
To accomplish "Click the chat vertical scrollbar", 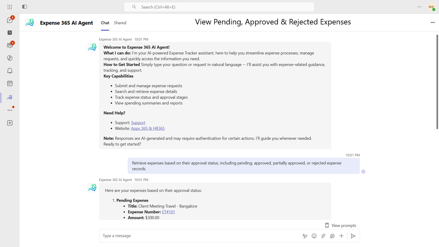I will [x=437, y=82].
